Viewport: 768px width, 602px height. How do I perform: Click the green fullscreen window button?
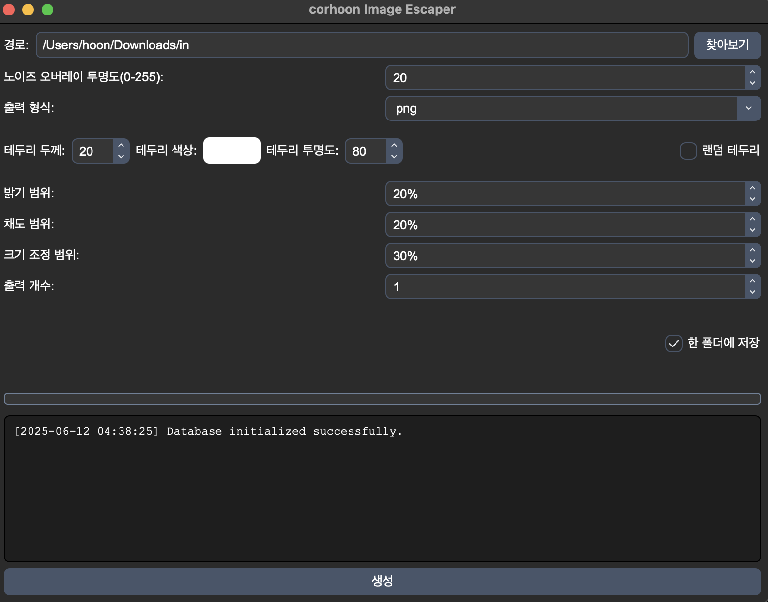[47, 10]
